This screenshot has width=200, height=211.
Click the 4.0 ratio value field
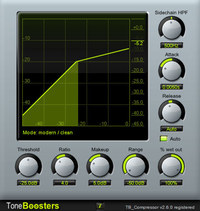(65, 183)
